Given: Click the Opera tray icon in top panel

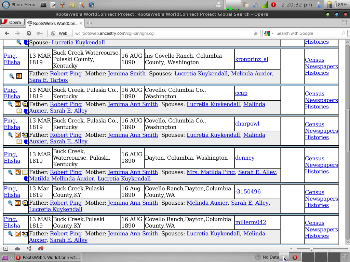Looking at the screenshot, I should coord(273,5).
